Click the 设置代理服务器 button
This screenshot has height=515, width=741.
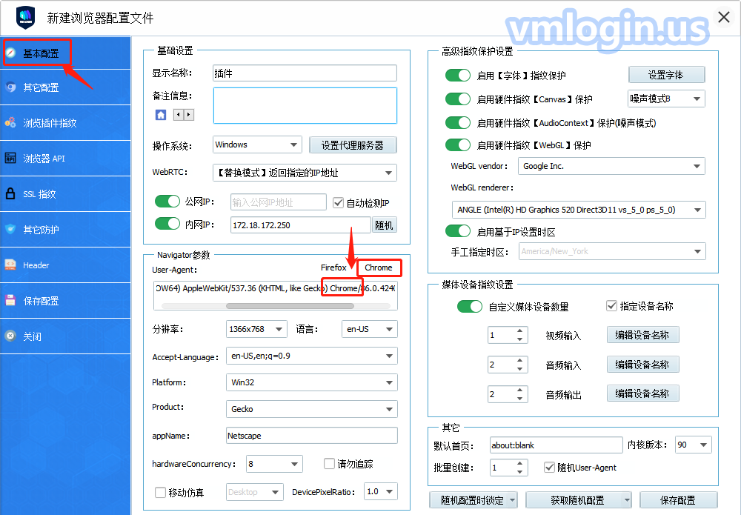(x=353, y=144)
